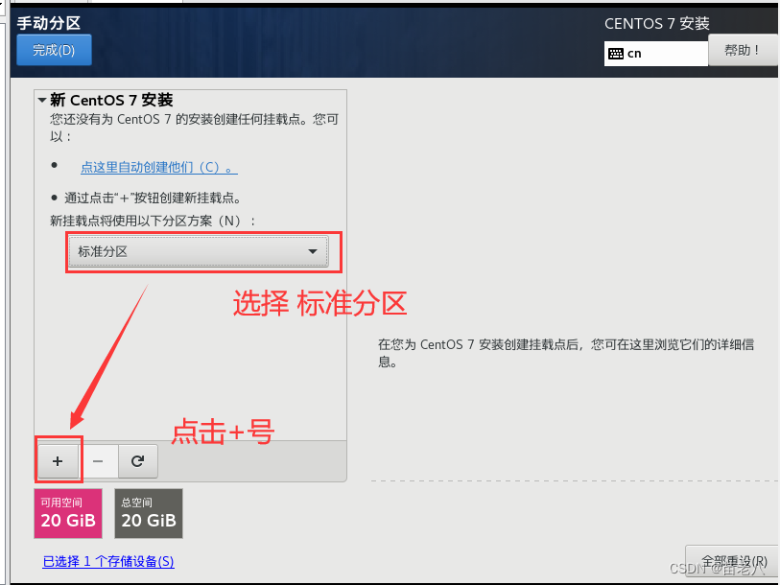This screenshot has width=780, height=585.
Task: Click the plus button to add mount point
Action: [x=58, y=461]
